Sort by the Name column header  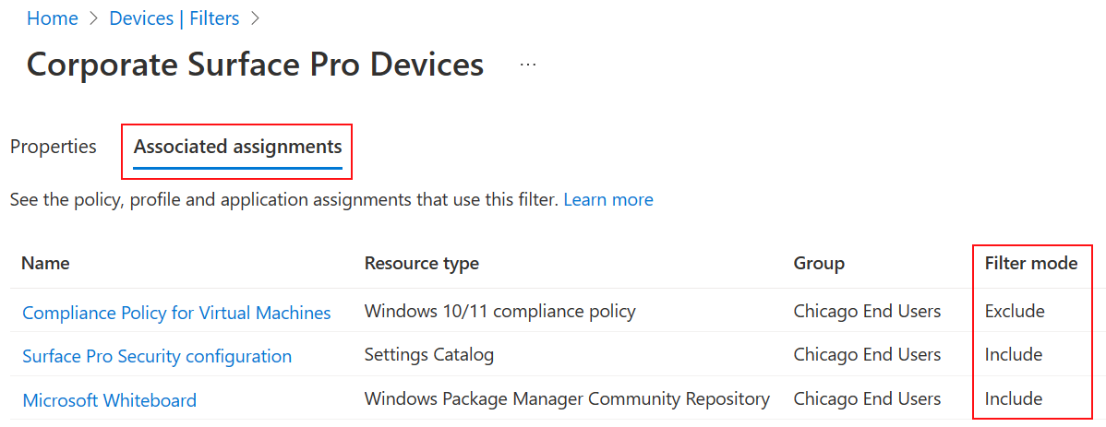pos(45,263)
